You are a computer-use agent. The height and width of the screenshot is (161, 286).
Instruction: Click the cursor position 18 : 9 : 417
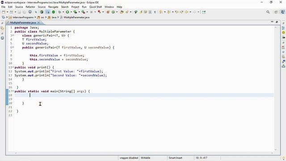(202, 158)
